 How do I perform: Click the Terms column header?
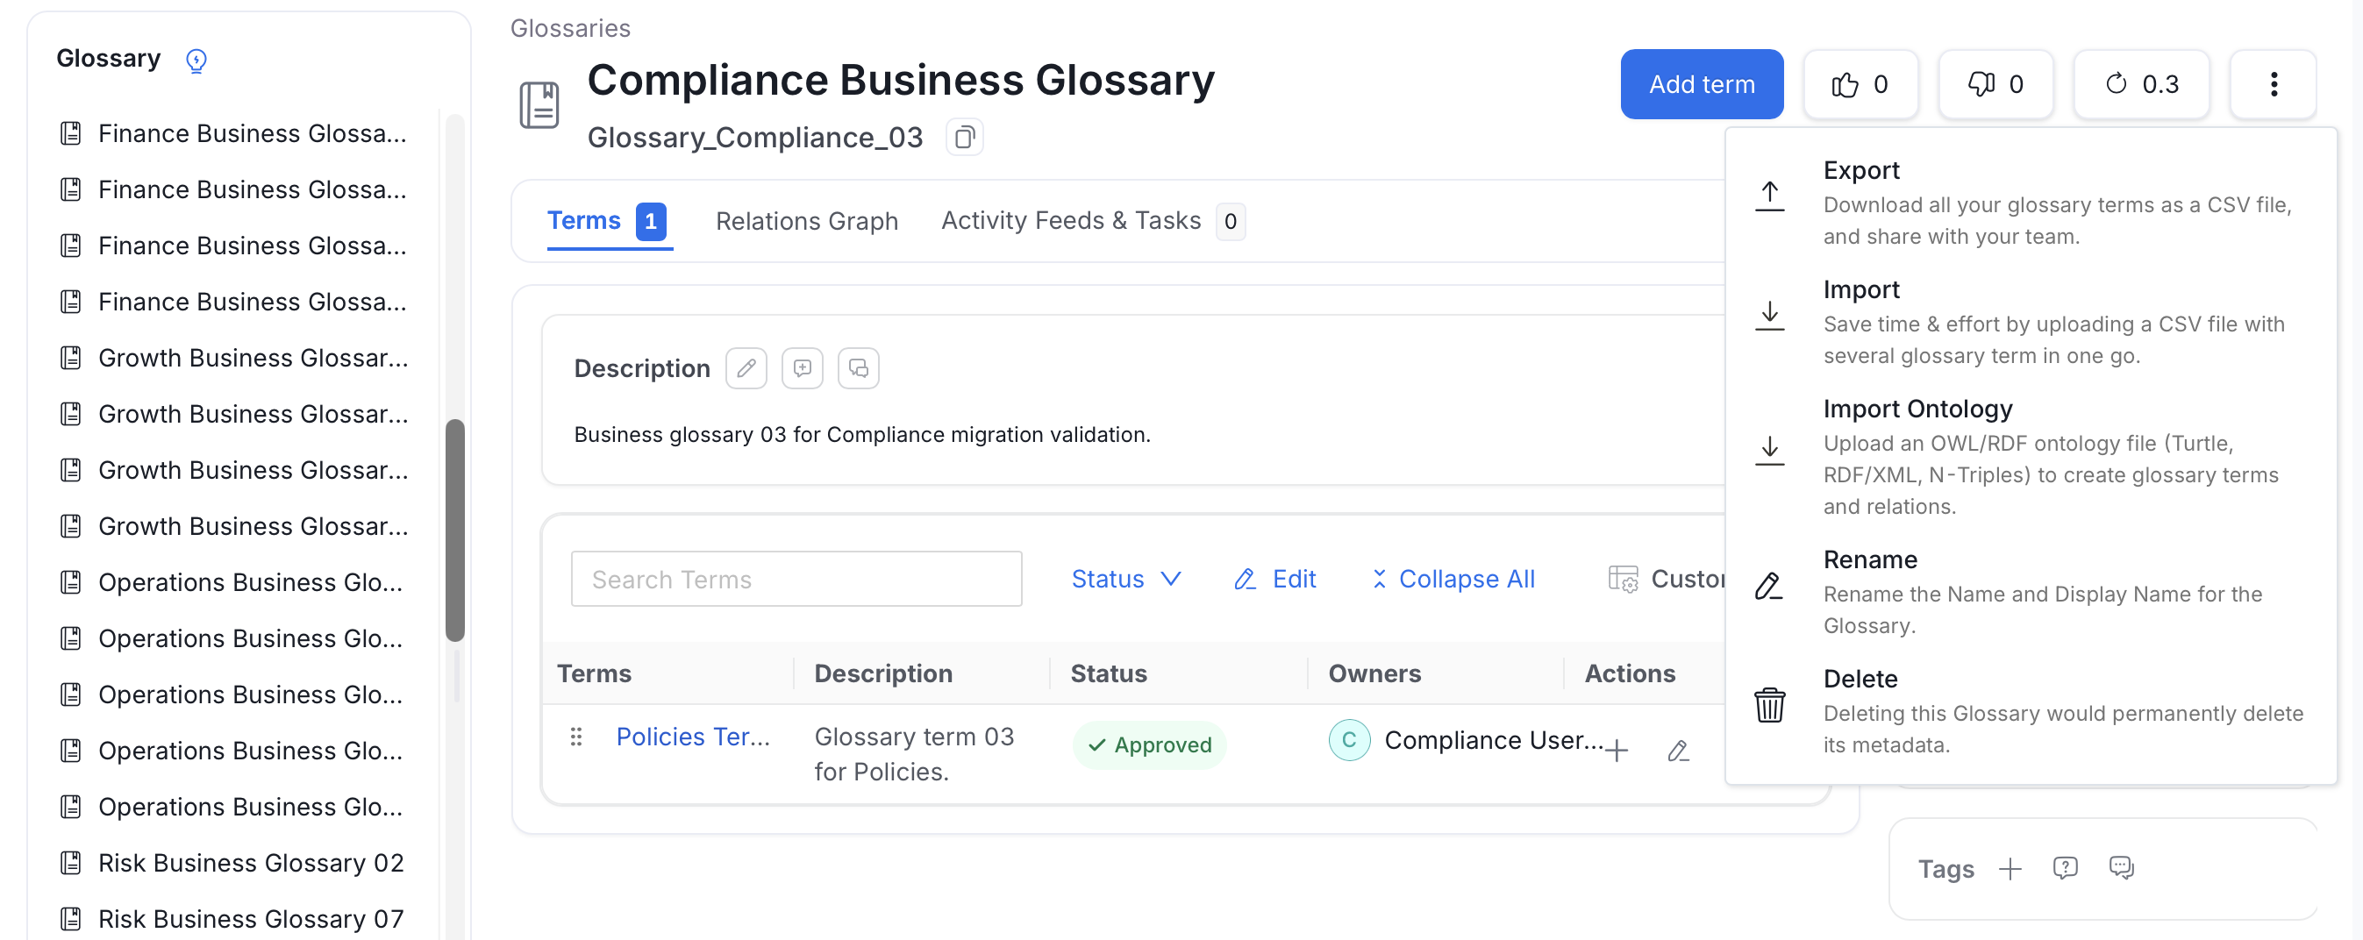coord(594,674)
